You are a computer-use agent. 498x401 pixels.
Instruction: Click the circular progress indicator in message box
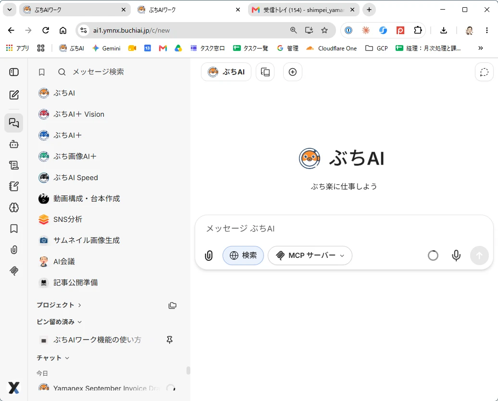click(x=433, y=255)
